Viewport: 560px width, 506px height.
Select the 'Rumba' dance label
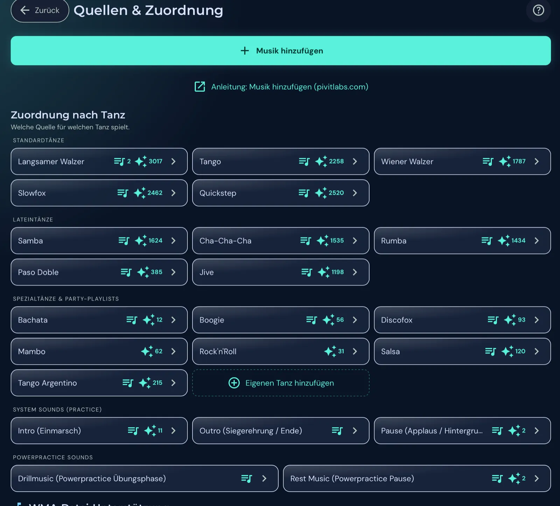[x=394, y=241]
